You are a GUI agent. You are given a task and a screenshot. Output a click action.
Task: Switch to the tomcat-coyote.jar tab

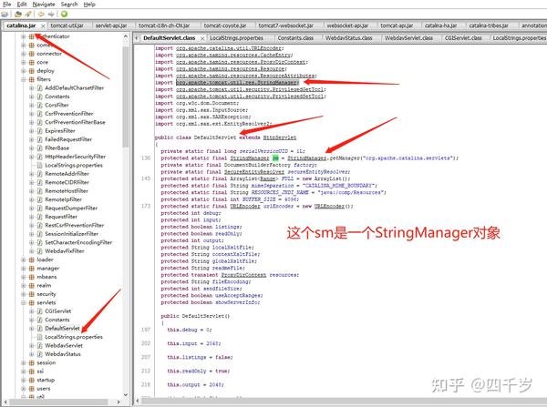pyautogui.click(x=225, y=25)
